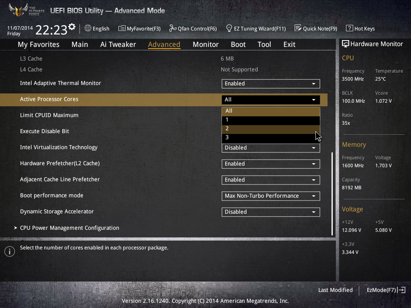Click the info icon beside help text
Image resolution: width=411 pixels, height=308 pixels.
tap(10, 251)
